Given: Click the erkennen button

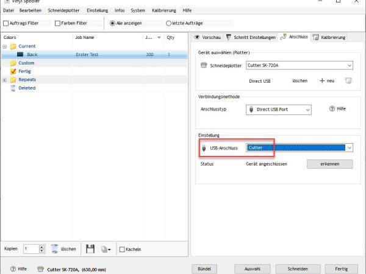Looking at the screenshot, I should coord(329,164).
